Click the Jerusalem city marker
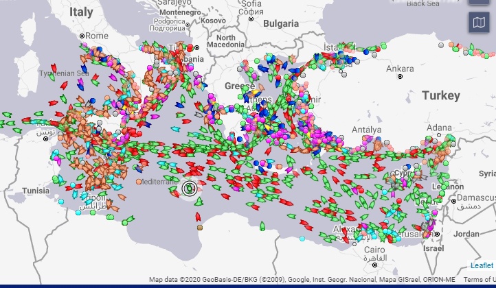Viewport: 496px width, 288px height. tap(437, 235)
